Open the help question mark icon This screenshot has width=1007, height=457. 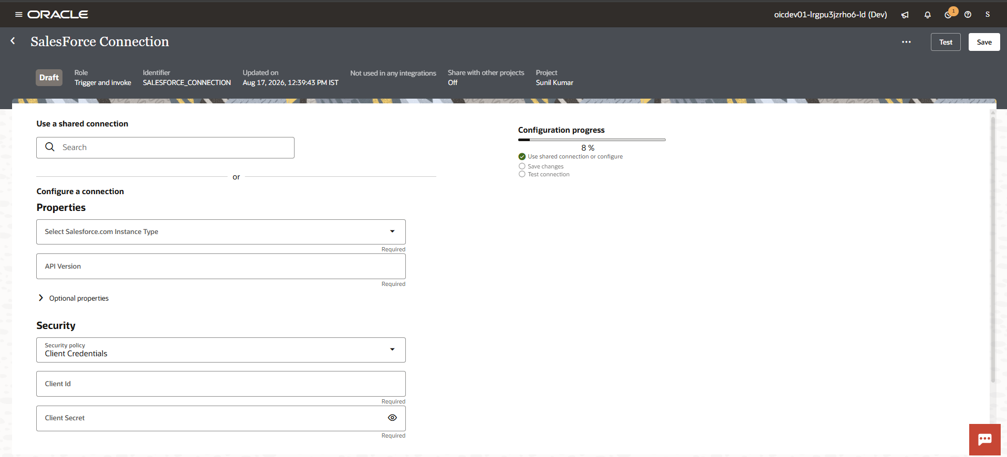(x=968, y=15)
